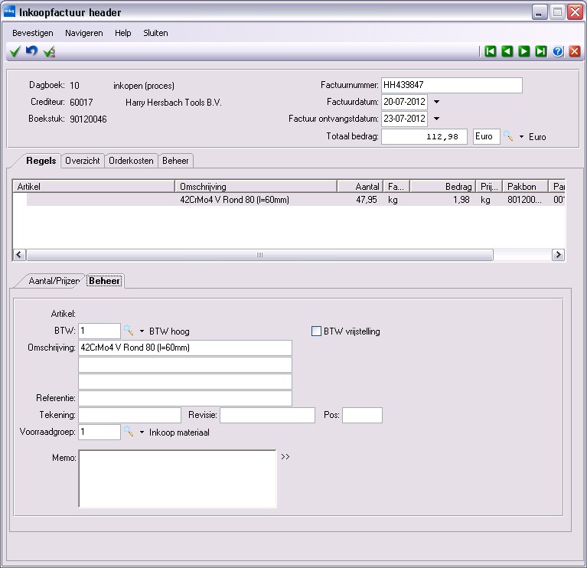587x568 pixels.
Task: Click the Referentie input field
Action: point(185,398)
